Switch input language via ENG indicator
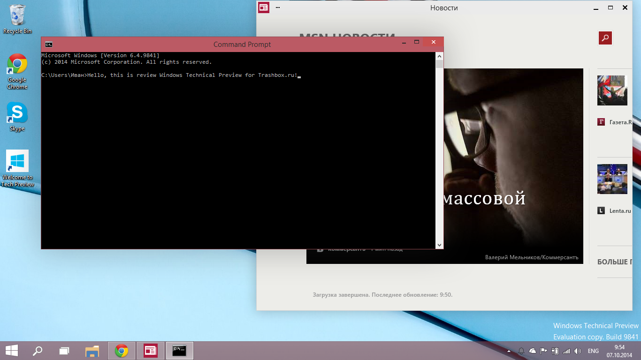This screenshot has width=641, height=360. click(x=593, y=351)
